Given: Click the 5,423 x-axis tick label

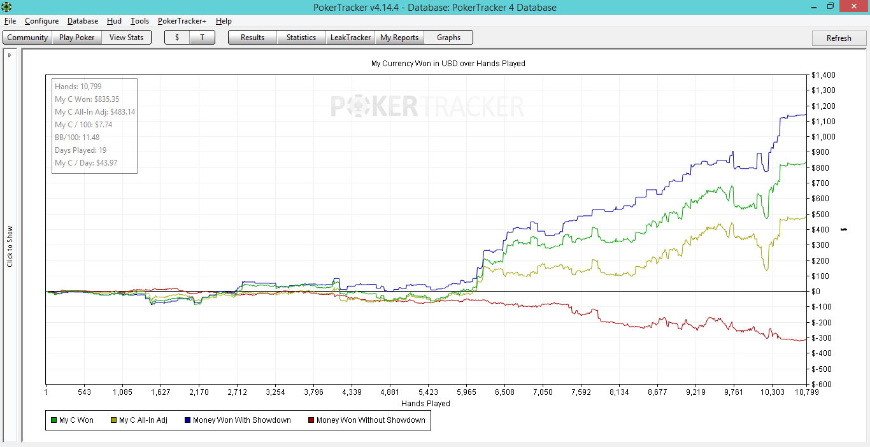Looking at the screenshot, I should [428, 392].
